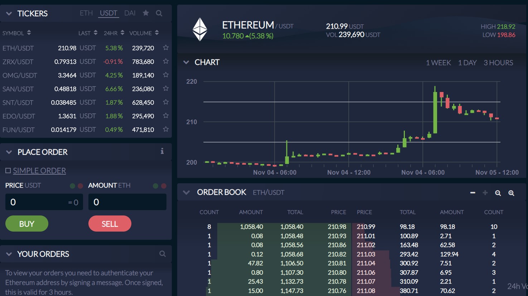Favorite the EDO/USDT ticker star
The width and height of the screenshot is (528, 296).
tap(166, 116)
